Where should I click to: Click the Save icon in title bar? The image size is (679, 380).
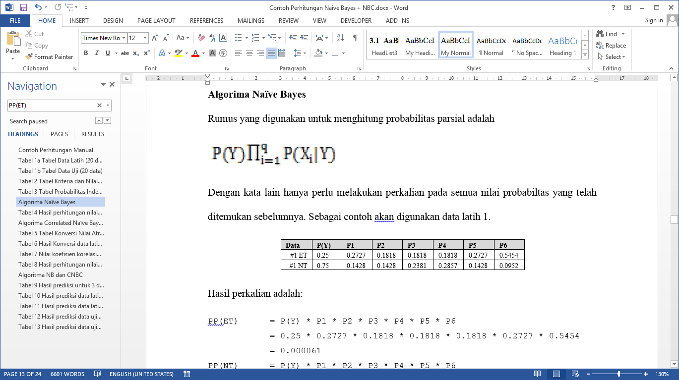[23, 7]
